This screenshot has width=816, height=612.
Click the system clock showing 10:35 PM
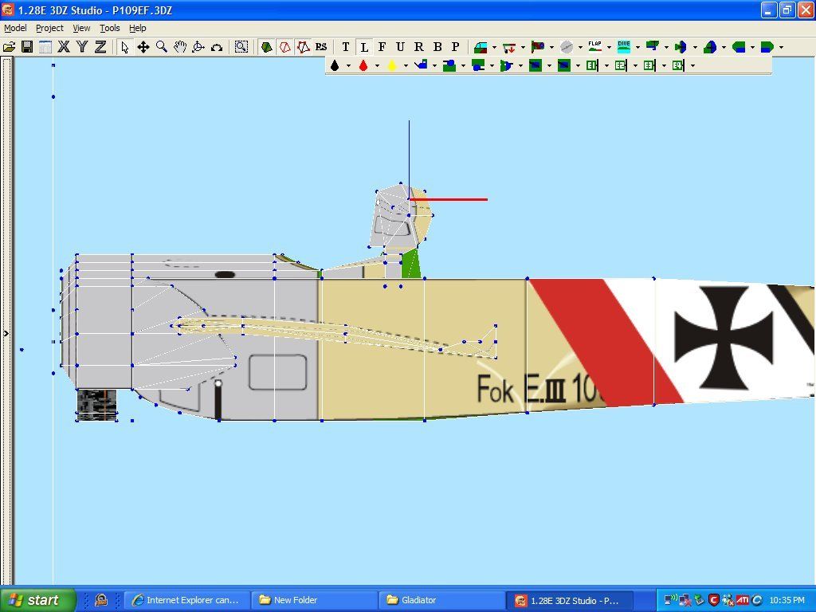(787, 600)
